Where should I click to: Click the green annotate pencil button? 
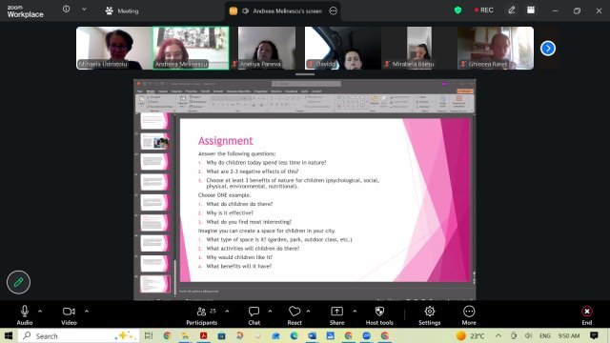tap(18, 282)
